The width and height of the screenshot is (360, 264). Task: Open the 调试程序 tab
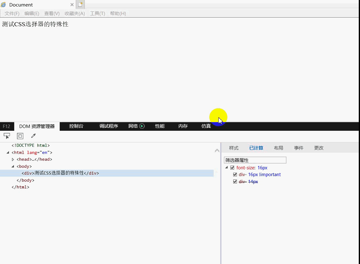[109, 126]
